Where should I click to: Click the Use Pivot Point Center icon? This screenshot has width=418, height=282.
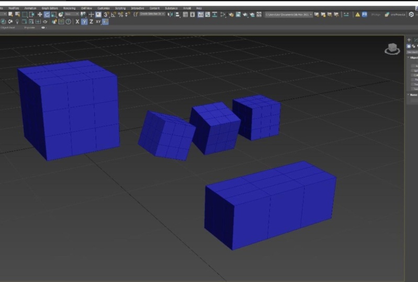83,15
